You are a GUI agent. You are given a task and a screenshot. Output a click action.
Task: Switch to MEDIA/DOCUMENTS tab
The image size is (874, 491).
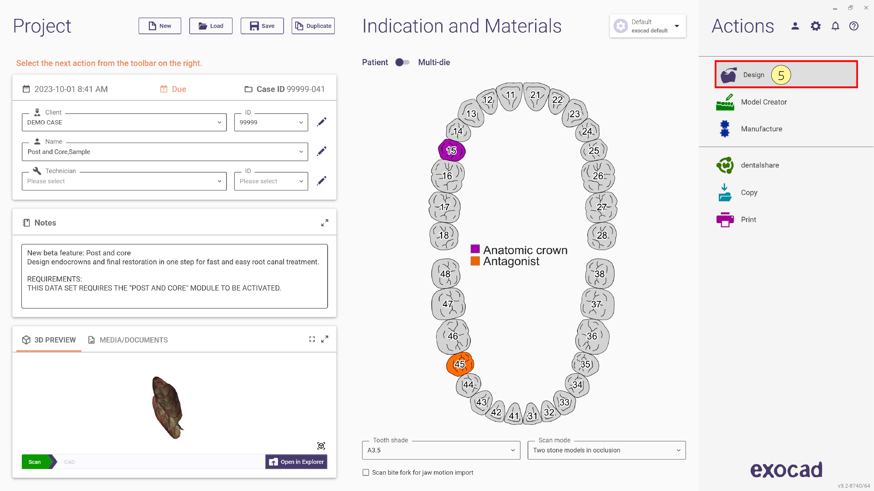pos(128,340)
